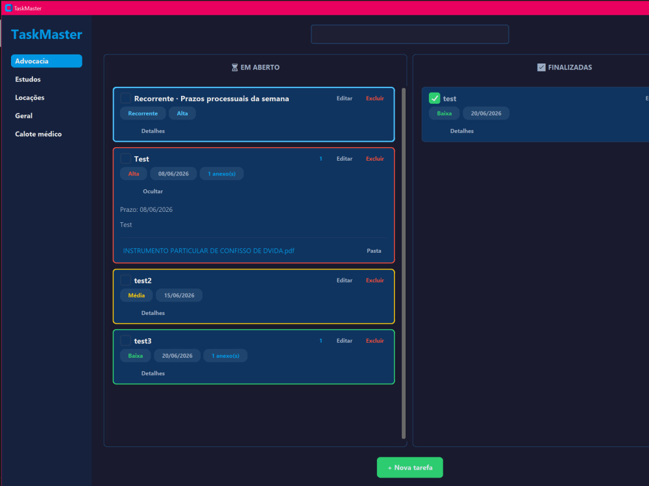Click the 1 anexo(s) chip on test3
The width and height of the screenshot is (649, 486).
coord(226,355)
